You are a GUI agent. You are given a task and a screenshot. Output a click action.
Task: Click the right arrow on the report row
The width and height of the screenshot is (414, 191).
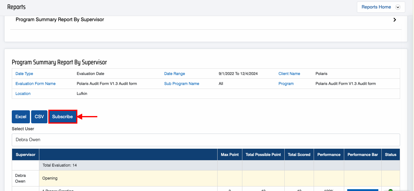[x=395, y=20]
